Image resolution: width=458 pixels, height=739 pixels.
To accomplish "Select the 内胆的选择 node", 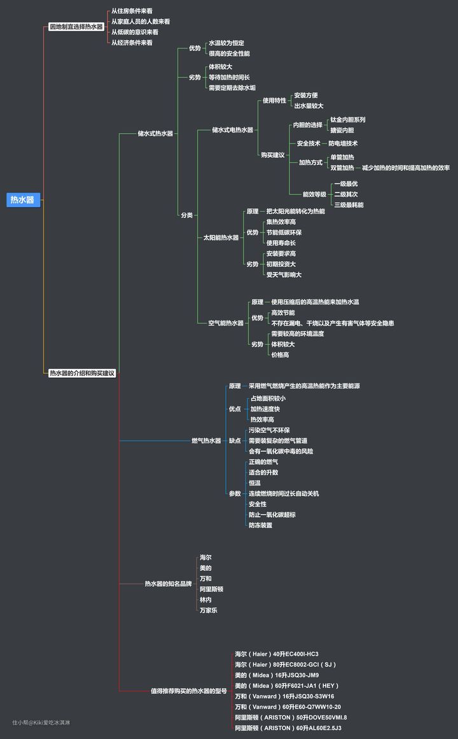I will pyautogui.click(x=307, y=125).
